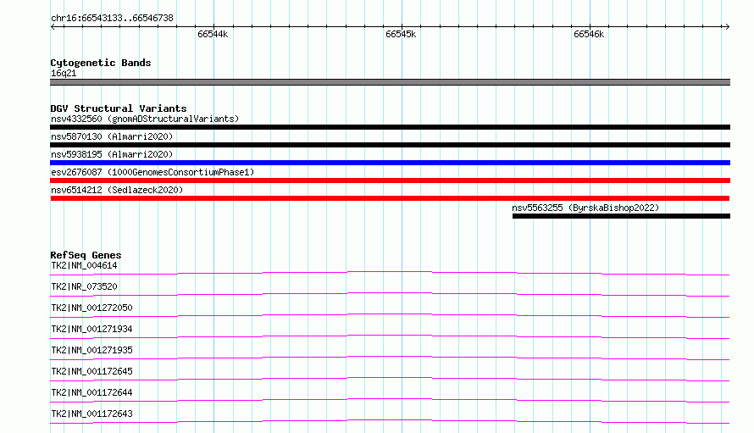Click the red bar for nsv6514212
Screen dimensions: 754x433
[x=390, y=198]
